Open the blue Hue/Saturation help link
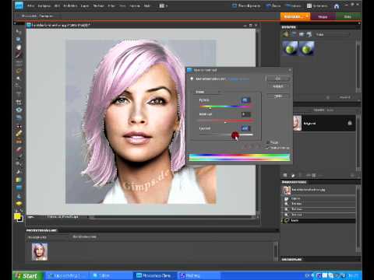The height and width of the screenshot is (280, 374). pos(238,79)
